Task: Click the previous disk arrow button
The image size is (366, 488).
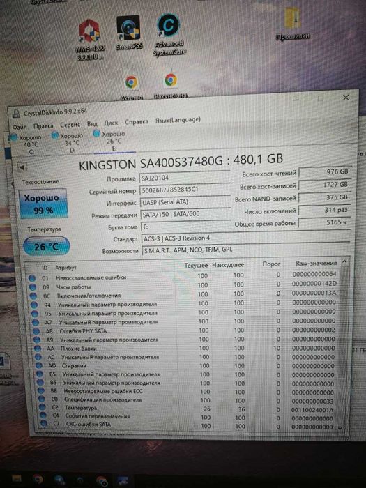Action: pyautogui.click(x=22, y=167)
